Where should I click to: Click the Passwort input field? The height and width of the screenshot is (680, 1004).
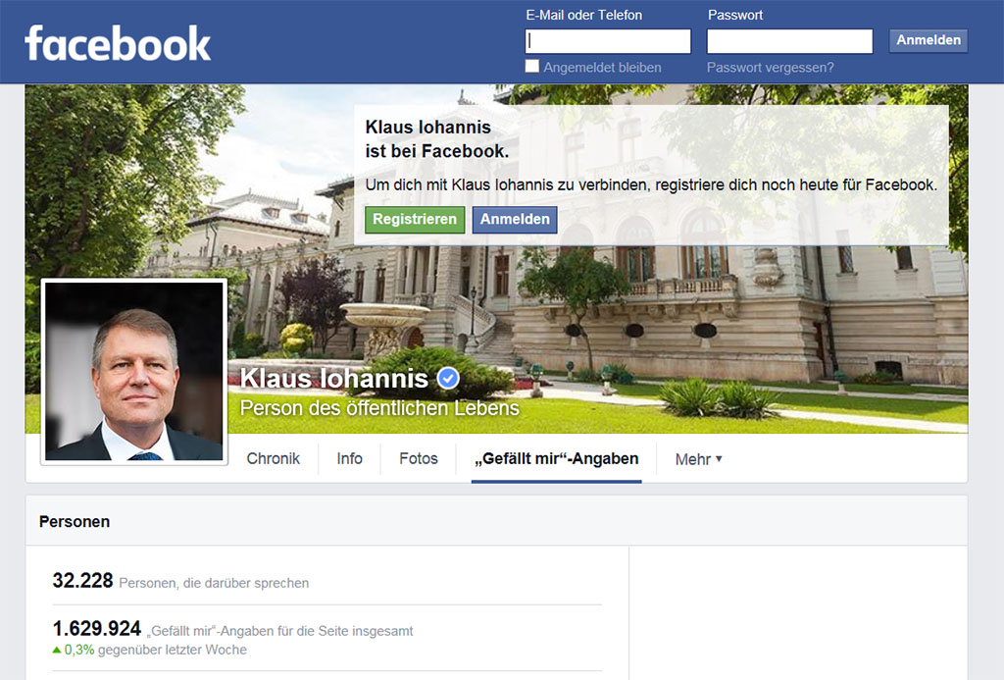point(788,41)
